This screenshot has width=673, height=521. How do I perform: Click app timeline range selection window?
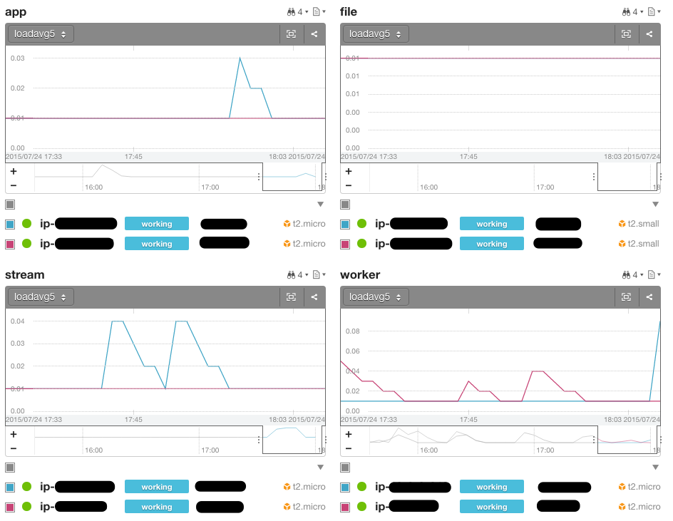[294, 176]
